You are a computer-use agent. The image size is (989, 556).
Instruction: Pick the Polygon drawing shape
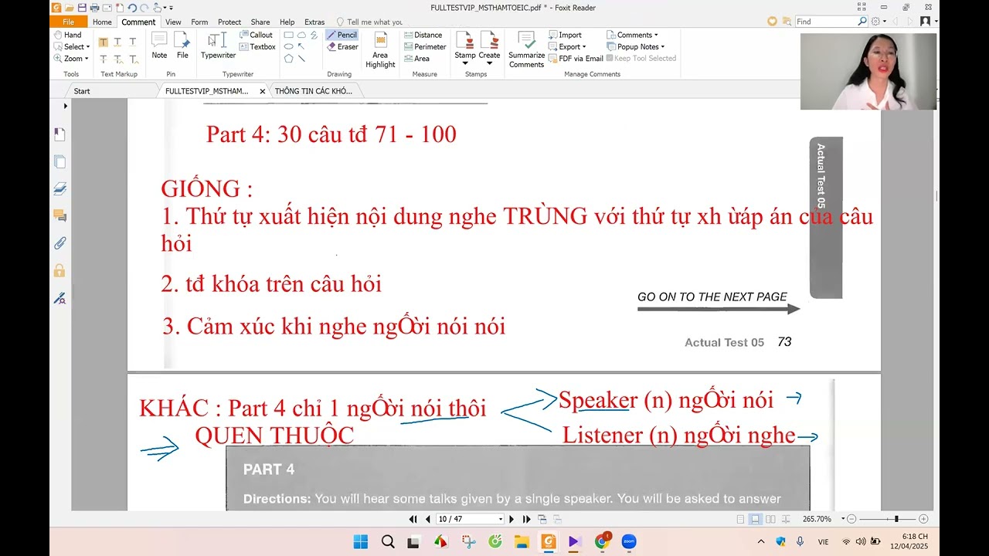288,58
